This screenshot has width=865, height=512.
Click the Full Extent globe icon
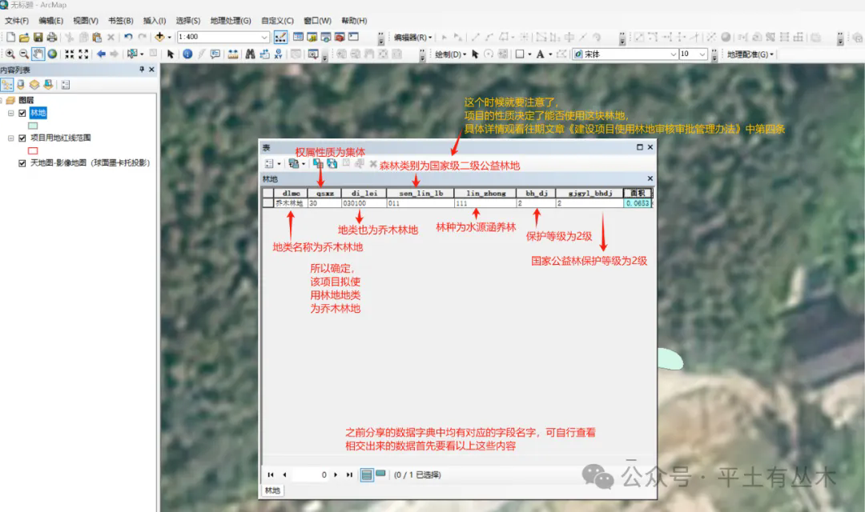tap(52, 54)
